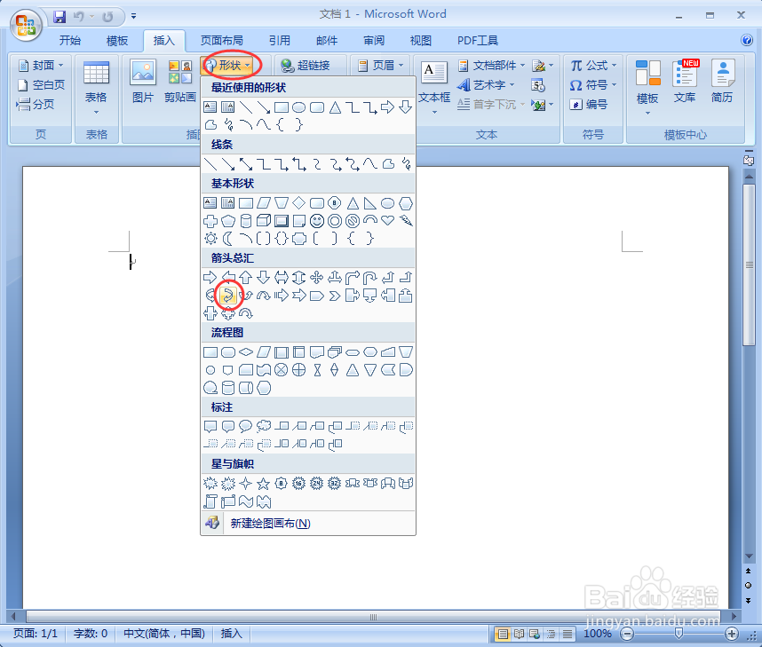The width and height of the screenshot is (762, 647).
Task: Pick the oval callout shape
Action: click(x=246, y=426)
